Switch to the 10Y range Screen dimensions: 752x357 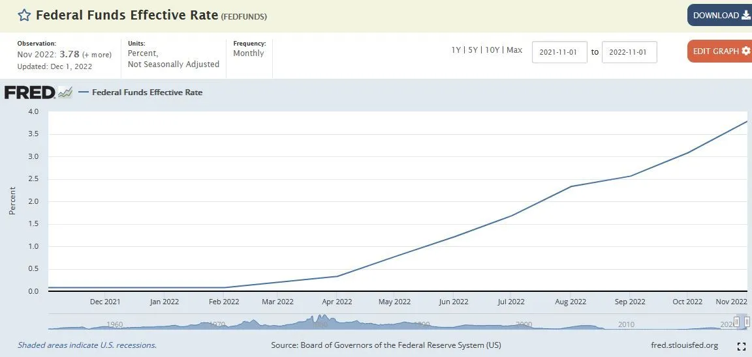click(492, 50)
